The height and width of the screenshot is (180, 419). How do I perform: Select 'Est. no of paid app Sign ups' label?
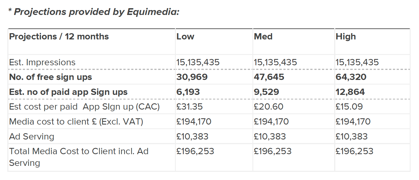click(68, 92)
